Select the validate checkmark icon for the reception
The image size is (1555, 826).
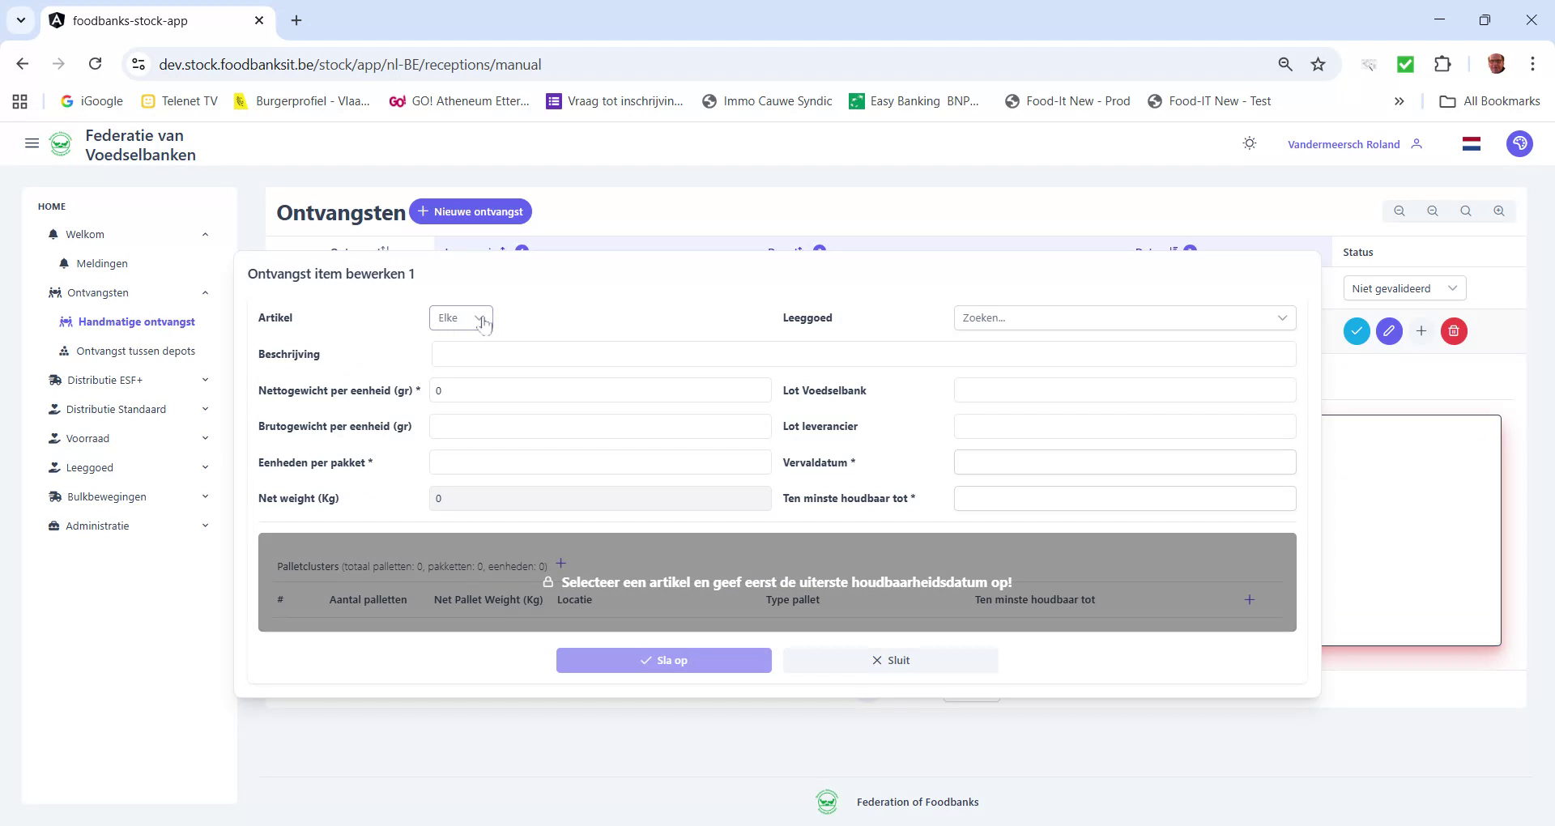point(1357,331)
